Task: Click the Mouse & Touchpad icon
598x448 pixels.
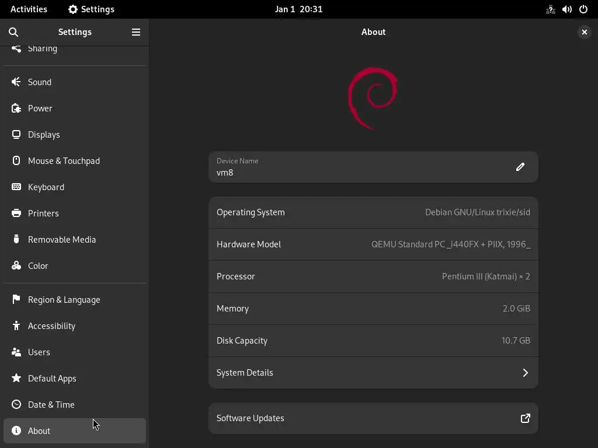Action: pyautogui.click(x=16, y=160)
